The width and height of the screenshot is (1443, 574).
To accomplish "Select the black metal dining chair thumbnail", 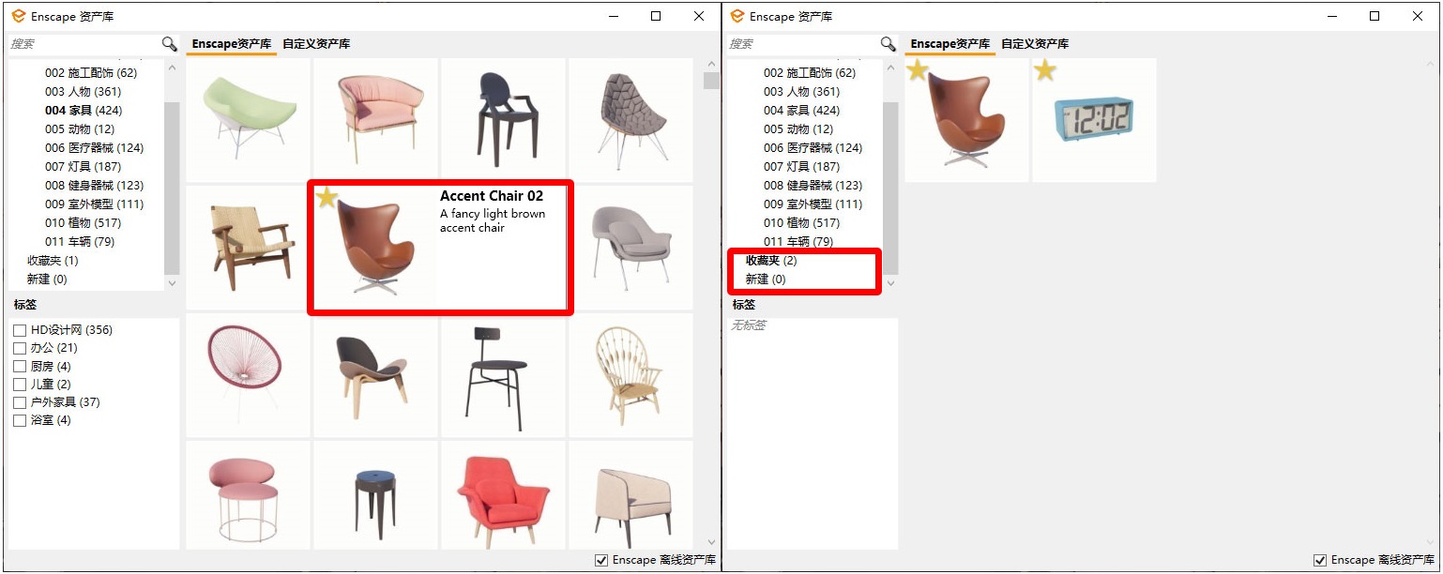I will 503,375.
